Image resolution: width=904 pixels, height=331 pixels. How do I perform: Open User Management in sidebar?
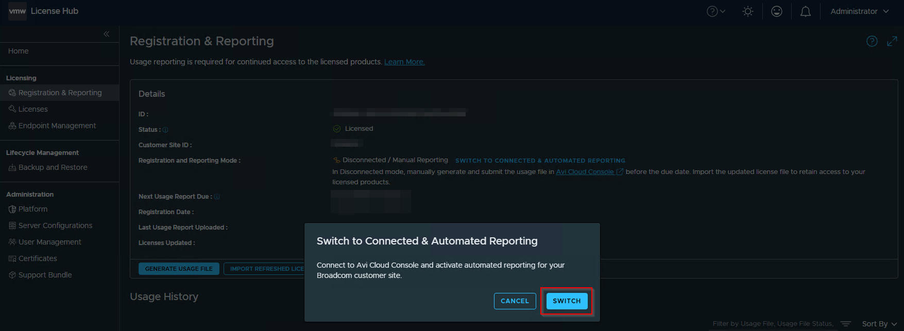[49, 242]
